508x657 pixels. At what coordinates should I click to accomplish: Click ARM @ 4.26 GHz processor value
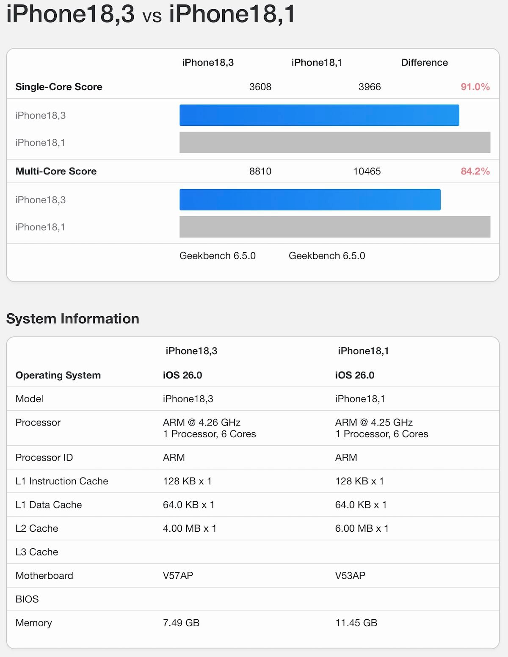pos(202,422)
